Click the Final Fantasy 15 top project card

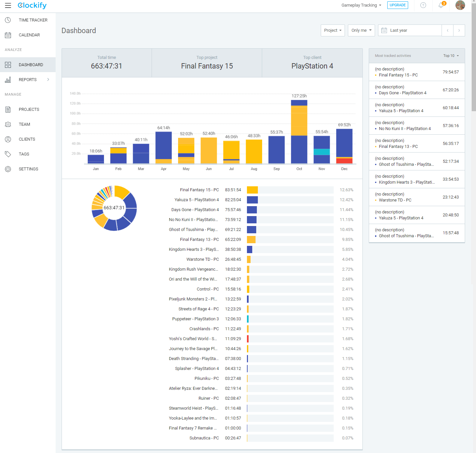[207, 63]
